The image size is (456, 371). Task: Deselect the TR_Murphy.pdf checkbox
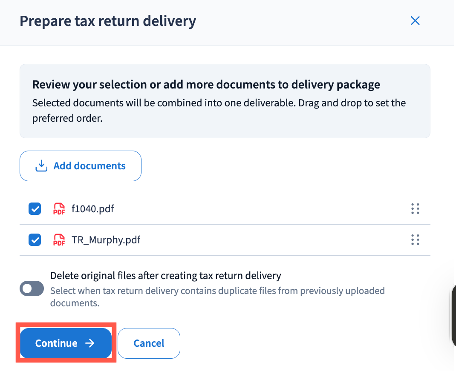tap(35, 240)
